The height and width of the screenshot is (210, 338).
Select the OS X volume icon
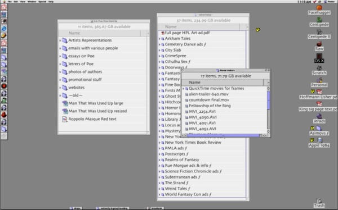point(319,56)
